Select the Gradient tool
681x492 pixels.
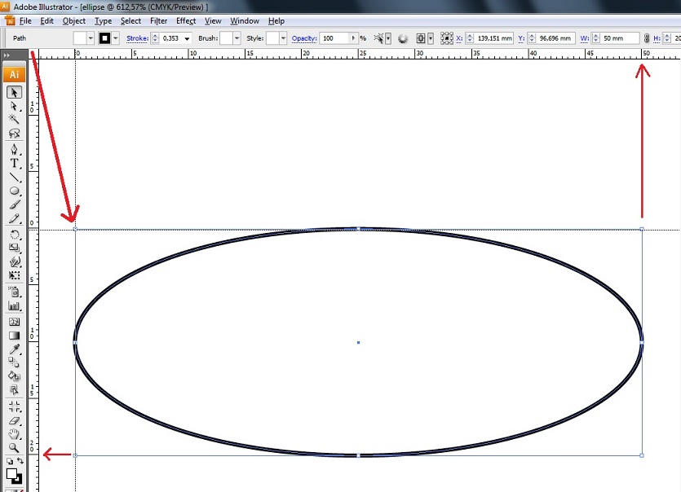pos(14,336)
